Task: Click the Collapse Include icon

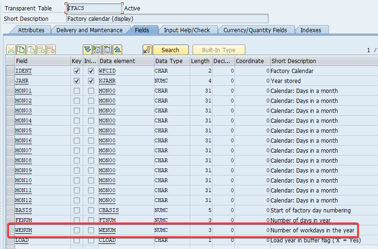Action: click(107, 50)
